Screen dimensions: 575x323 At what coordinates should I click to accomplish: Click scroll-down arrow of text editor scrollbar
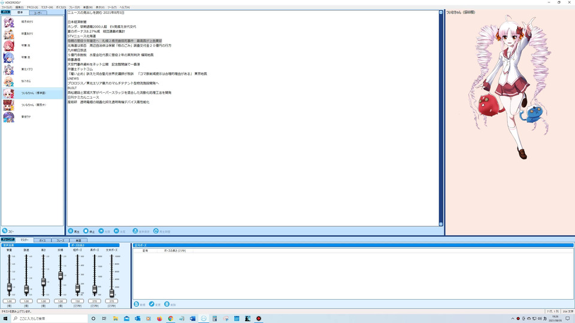click(441, 224)
